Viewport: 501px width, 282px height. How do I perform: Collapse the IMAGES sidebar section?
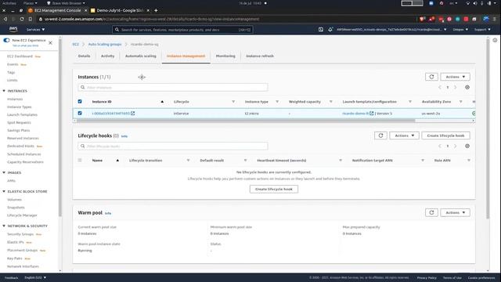[x=4, y=172]
